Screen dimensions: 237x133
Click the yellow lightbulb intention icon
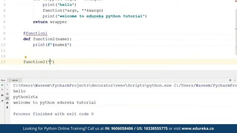pyautogui.click(x=26, y=57)
